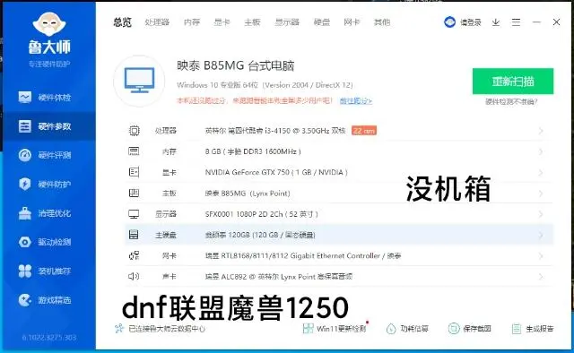This screenshot has height=353, width=574.
Task: Open 硬件评测 benchmark section
Action: [x=45, y=155]
